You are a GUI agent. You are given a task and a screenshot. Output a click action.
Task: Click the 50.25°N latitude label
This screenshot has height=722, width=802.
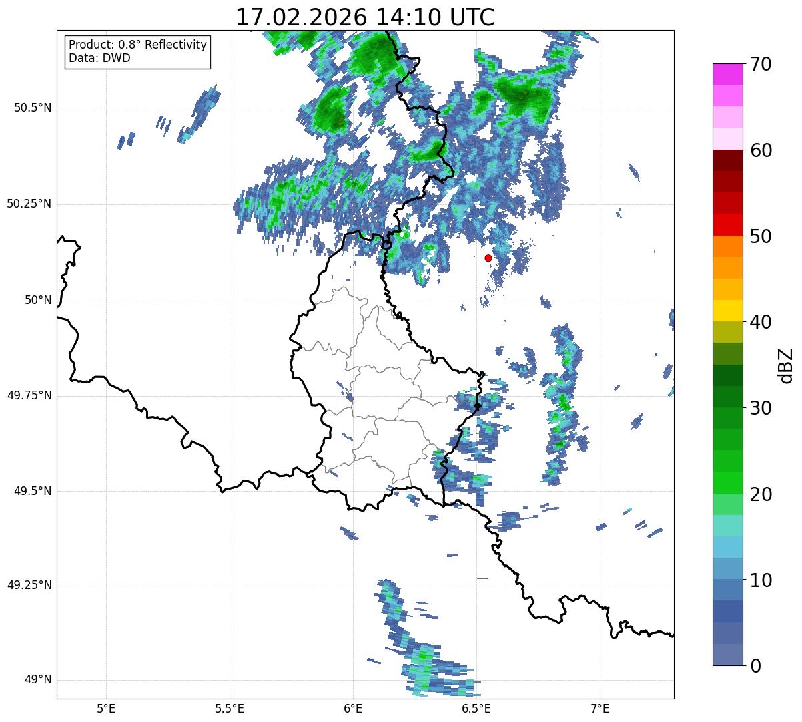[29, 204]
